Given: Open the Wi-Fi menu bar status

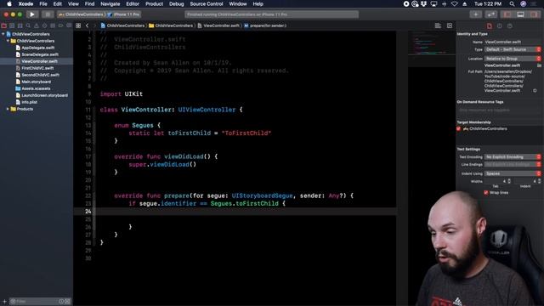Looking at the screenshot, I should [x=454, y=3].
